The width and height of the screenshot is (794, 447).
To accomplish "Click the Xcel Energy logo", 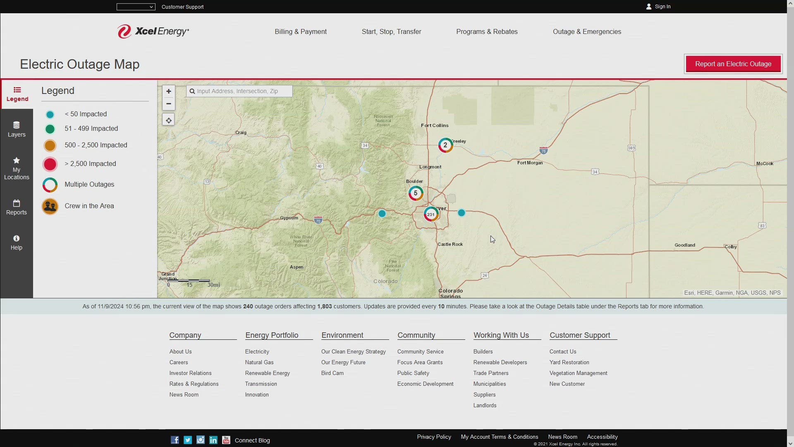I will pyautogui.click(x=153, y=31).
